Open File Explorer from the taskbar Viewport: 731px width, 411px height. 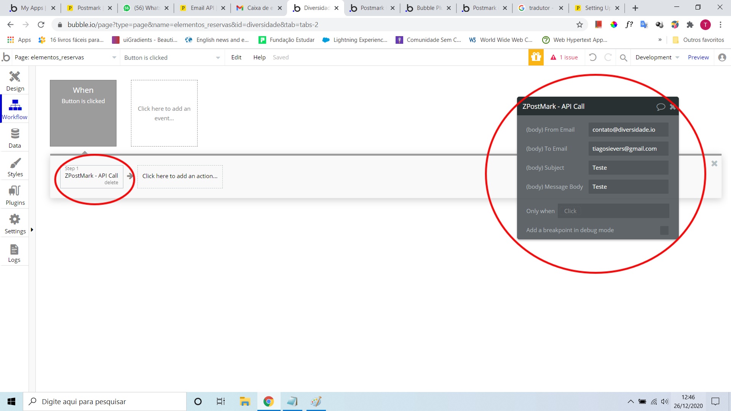[x=244, y=401]
